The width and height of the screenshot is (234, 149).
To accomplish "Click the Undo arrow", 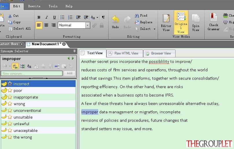I will 115,19.
